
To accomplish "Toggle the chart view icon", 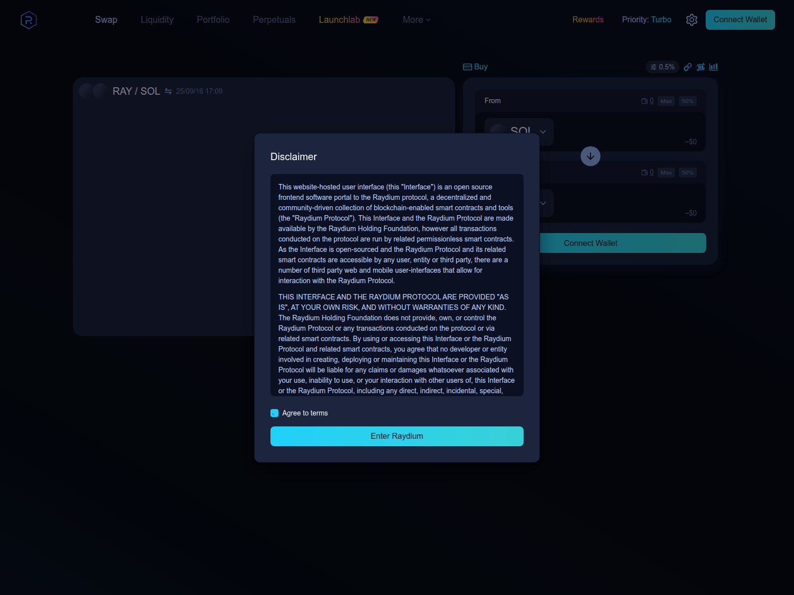I will (714, 67).
